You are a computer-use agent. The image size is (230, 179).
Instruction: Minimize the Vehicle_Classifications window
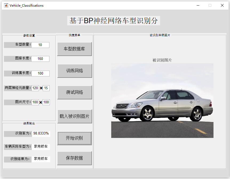pyautogui.click(x=198, y=5)
